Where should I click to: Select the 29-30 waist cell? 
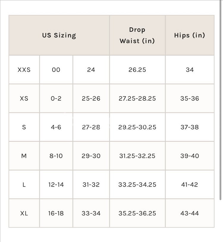pyautogui.click(x=91, y=156)
